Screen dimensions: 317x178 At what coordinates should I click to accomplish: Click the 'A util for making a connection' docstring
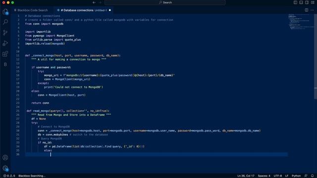(69, 59)
